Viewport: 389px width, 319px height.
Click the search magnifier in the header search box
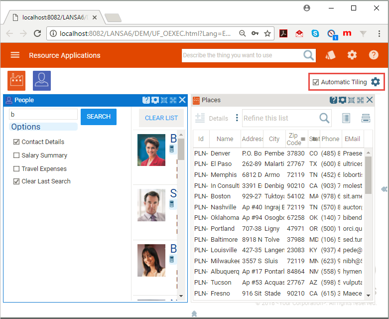pyautogui.click(x=309, y=55)
